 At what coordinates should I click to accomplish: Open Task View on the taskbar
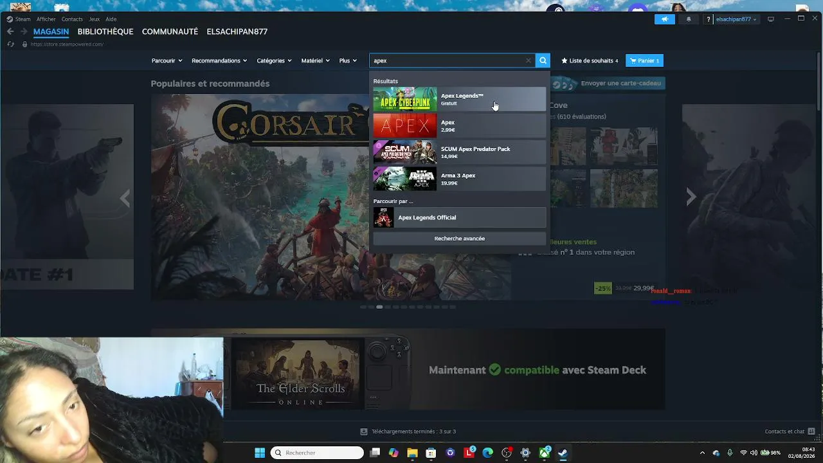point(375,453)
